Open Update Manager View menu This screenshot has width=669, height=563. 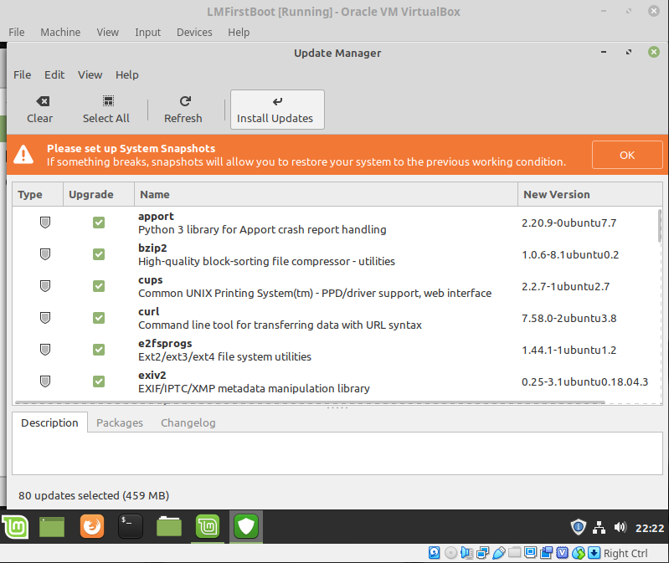[90, 75]
